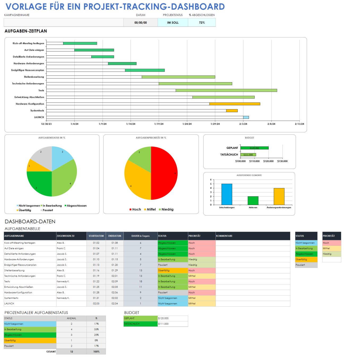Image resolution: width=345 pixels, height=357 pixels.
Task: Select the Kick-off-Meeting festlegen task row
Action: [x=30, y=243]
